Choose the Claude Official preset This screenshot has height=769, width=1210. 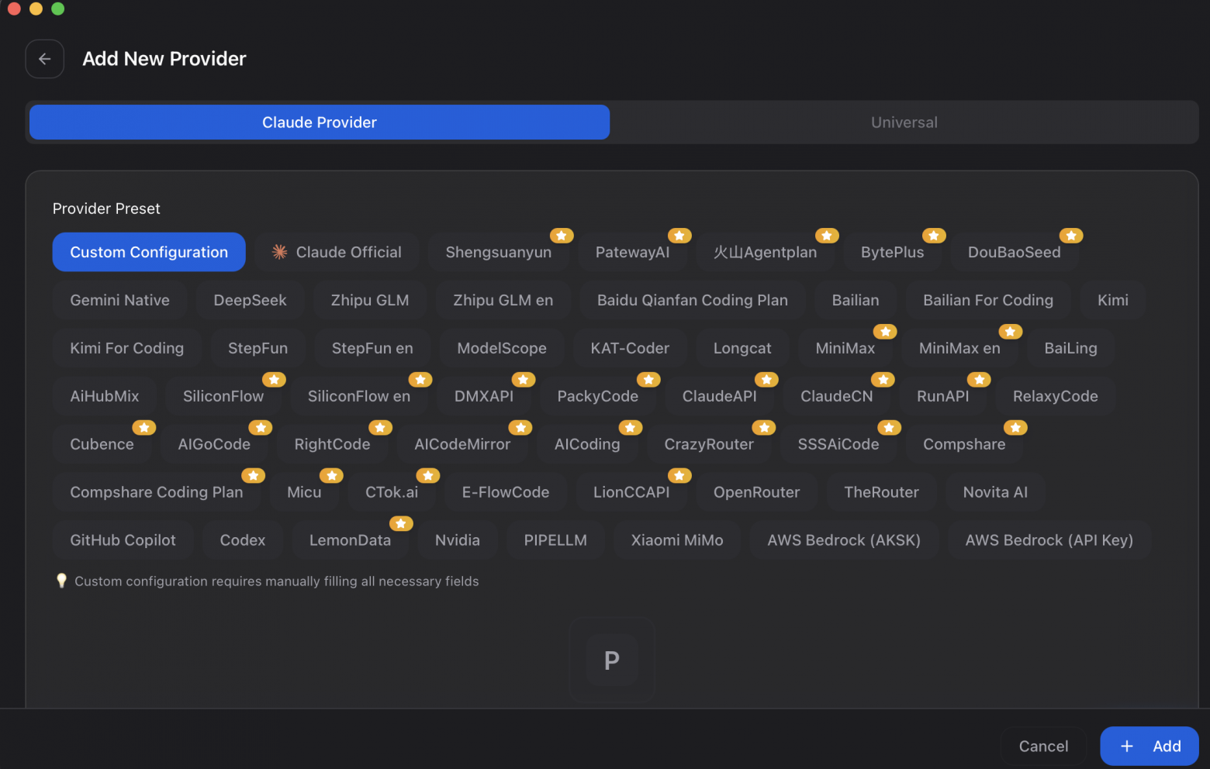click(337, 252)
